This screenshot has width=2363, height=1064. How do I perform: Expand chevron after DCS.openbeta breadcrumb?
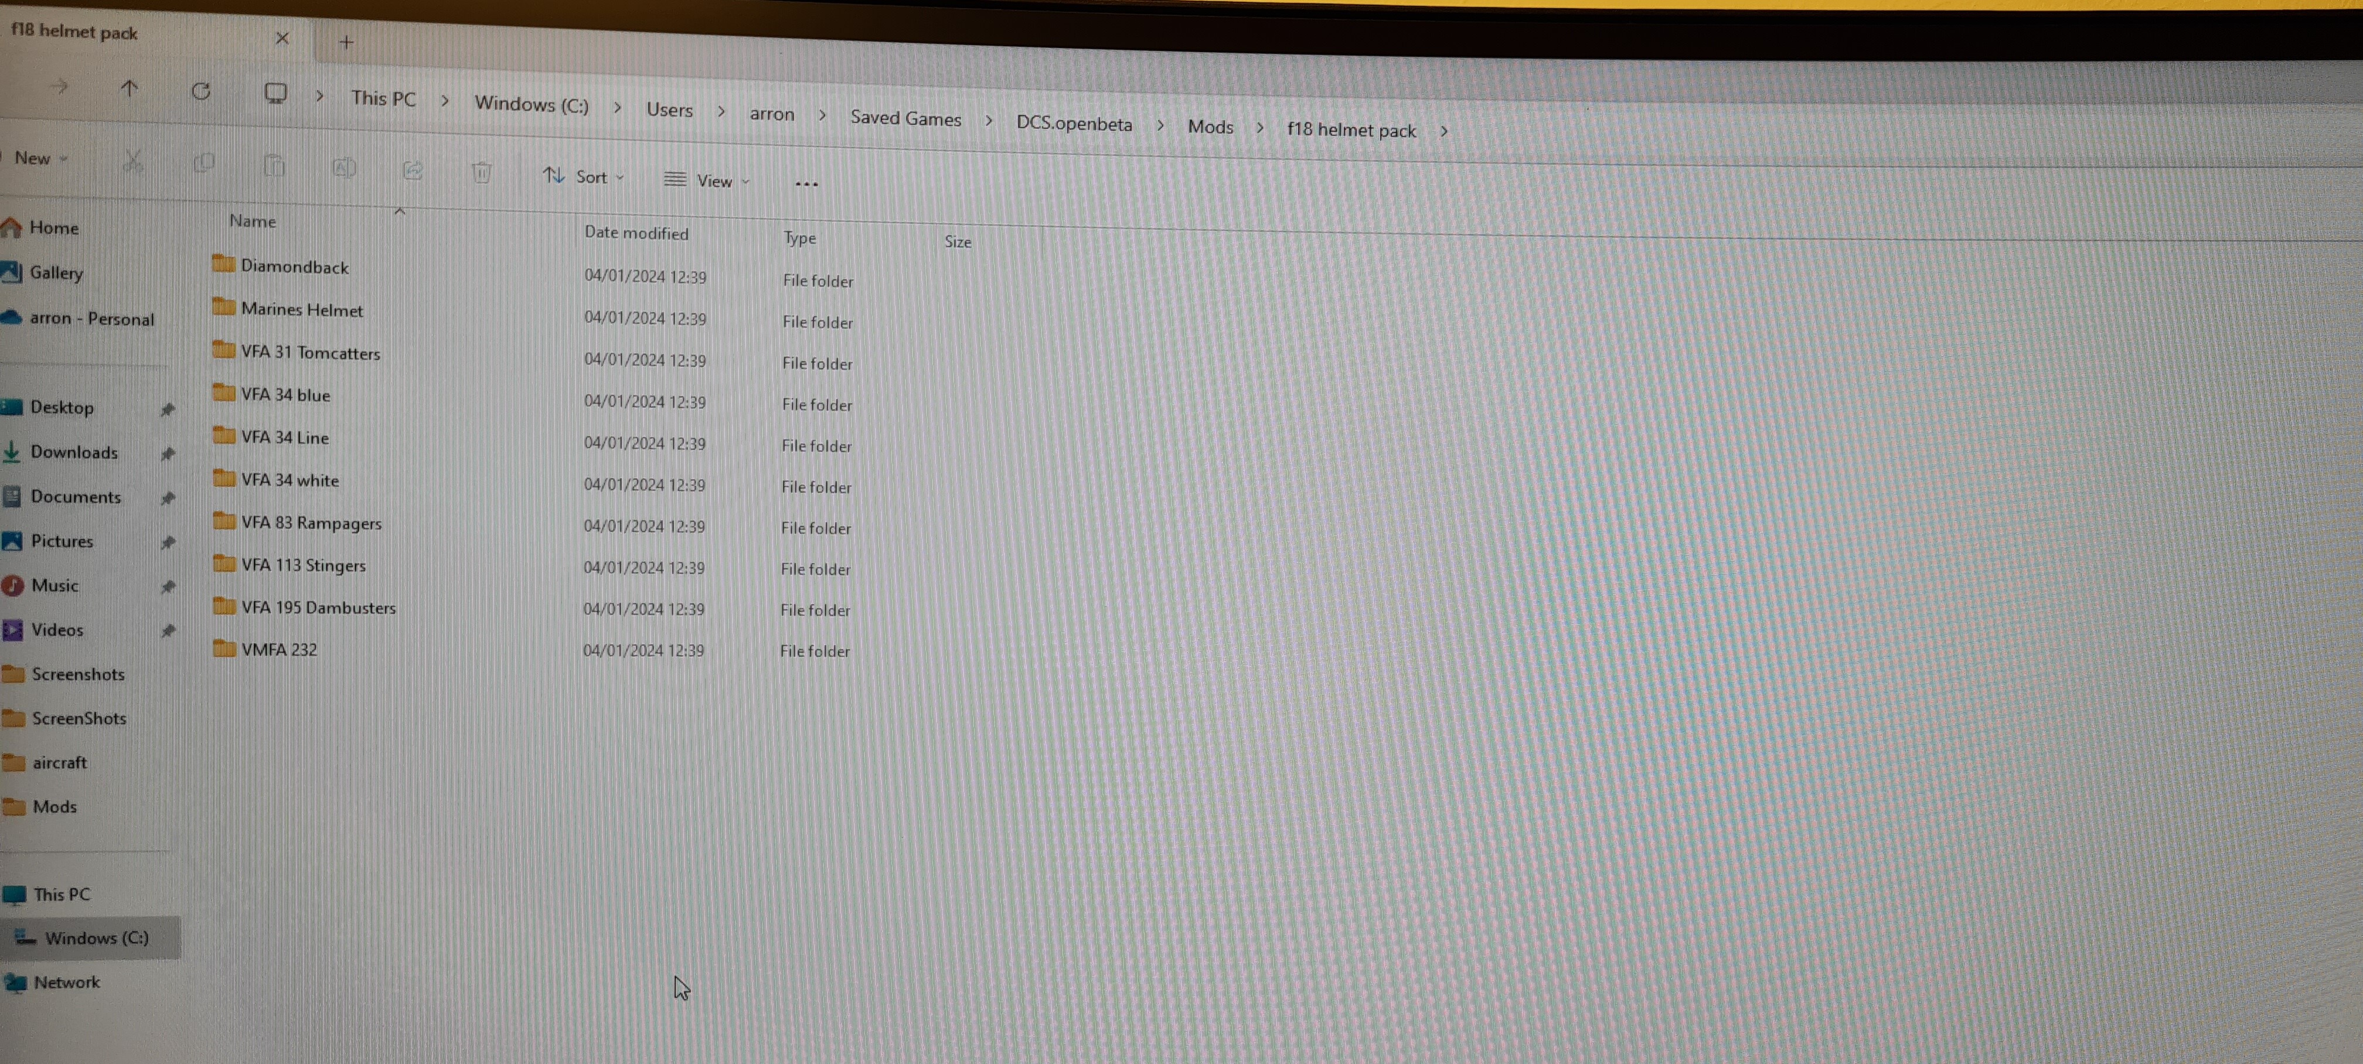tap(1160, 125)
